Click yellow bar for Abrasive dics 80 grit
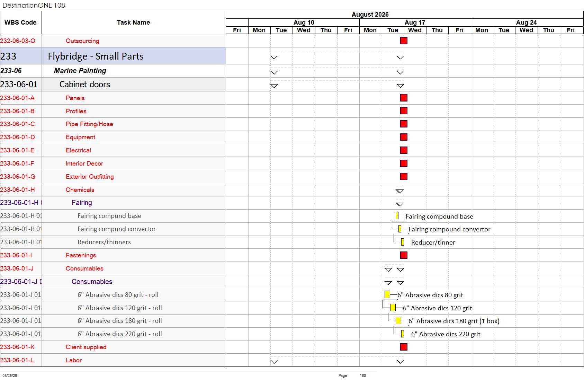The width and height of the screenshot is (584, 380). (387, 294)
